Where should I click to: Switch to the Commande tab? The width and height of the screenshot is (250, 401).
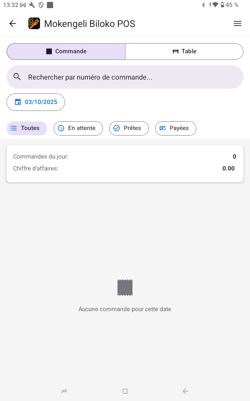tap(66, 51)
